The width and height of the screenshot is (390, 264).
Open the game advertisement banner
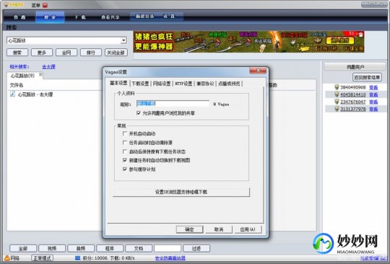[x=248, y=42]
